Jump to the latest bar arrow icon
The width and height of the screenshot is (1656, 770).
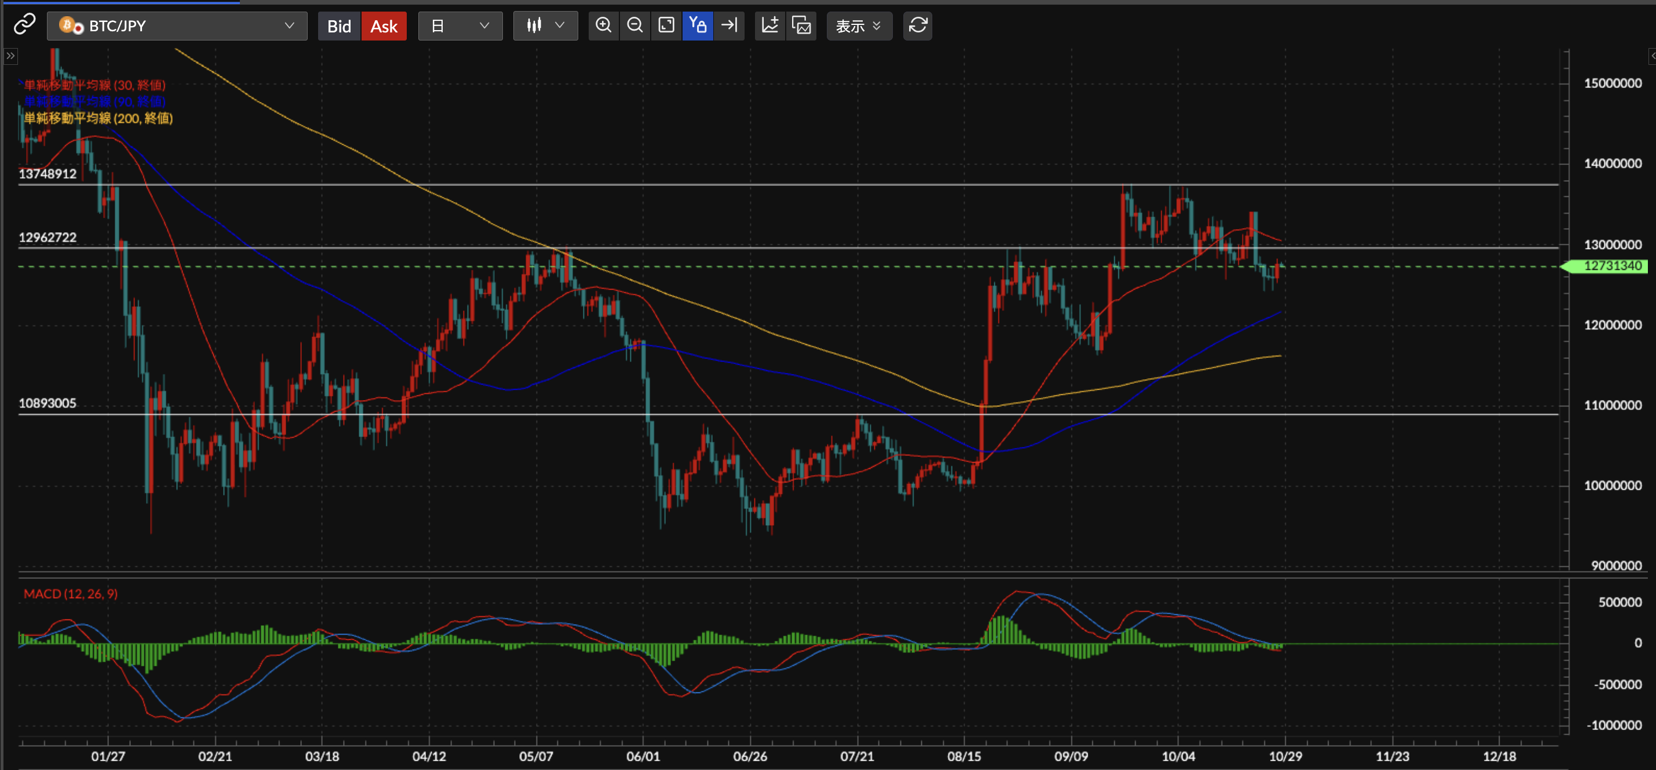click(729, 25)
